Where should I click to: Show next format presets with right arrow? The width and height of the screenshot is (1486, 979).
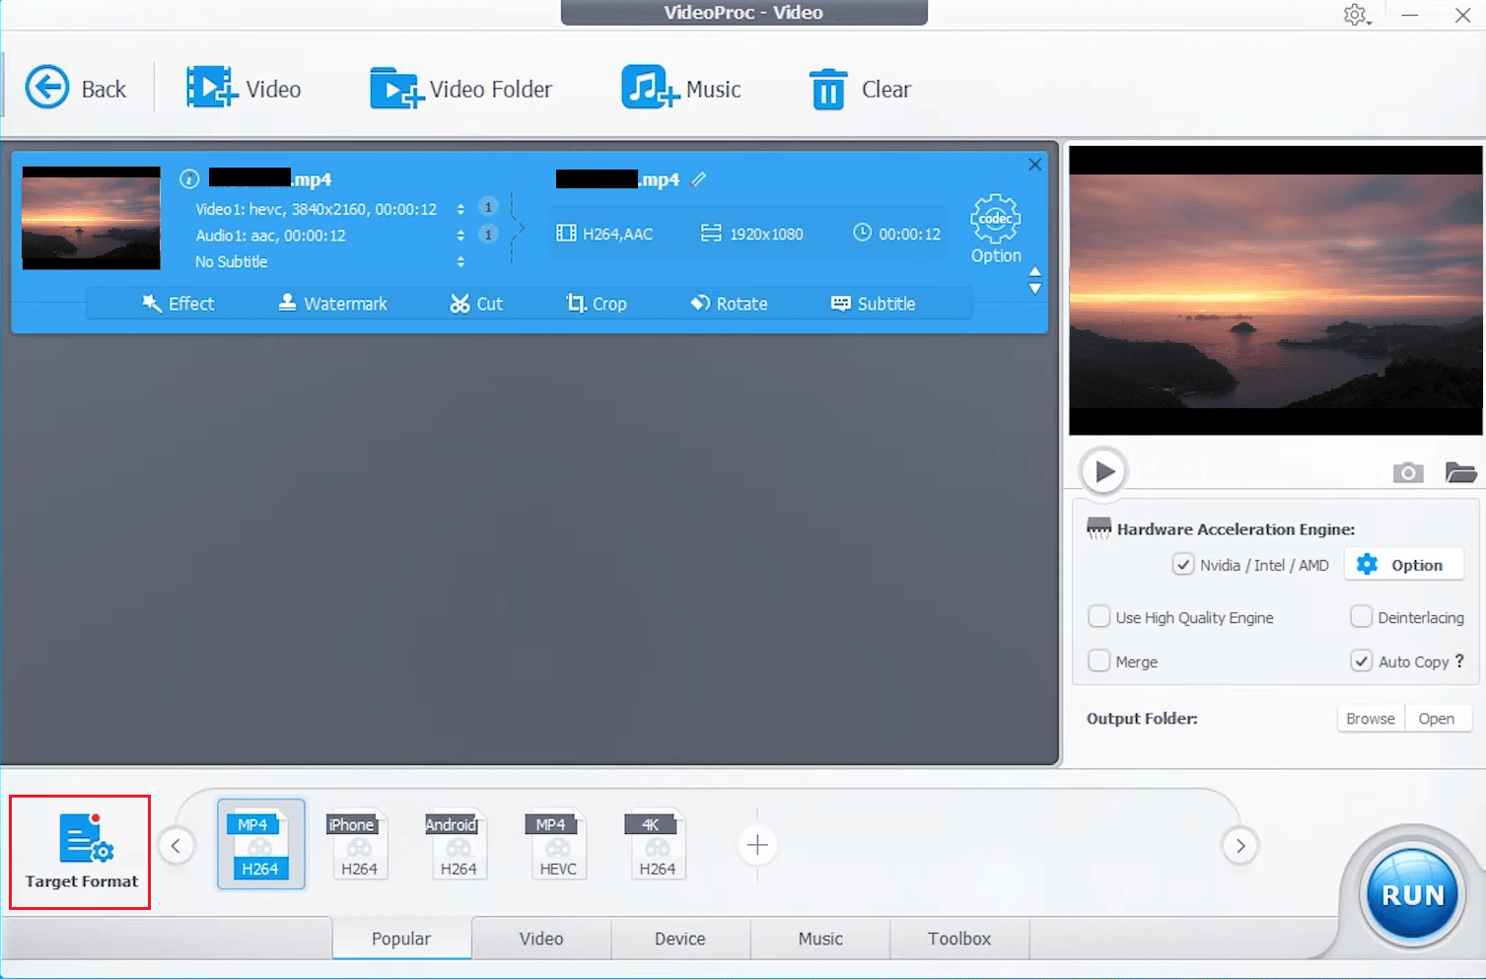(x=1240, y=845)
